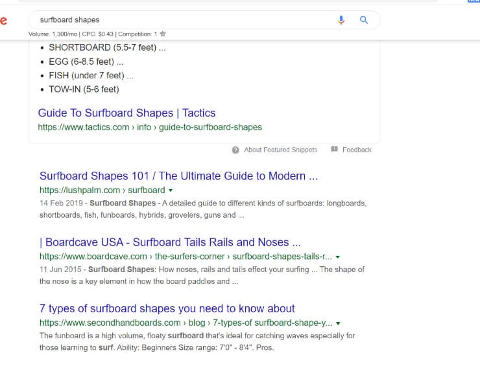Click the star icon beside Competition: 1

coord(163,34)
